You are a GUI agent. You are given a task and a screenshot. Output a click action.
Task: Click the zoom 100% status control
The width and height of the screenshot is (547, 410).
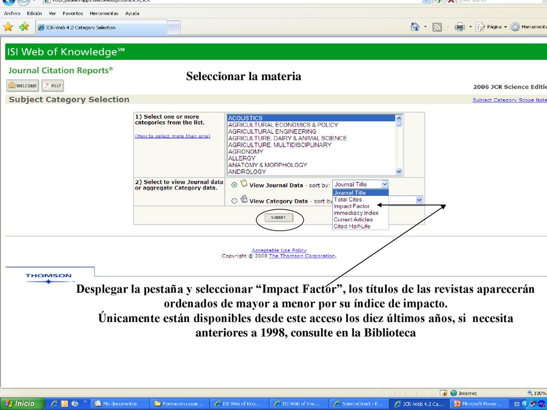pos(536,393)
